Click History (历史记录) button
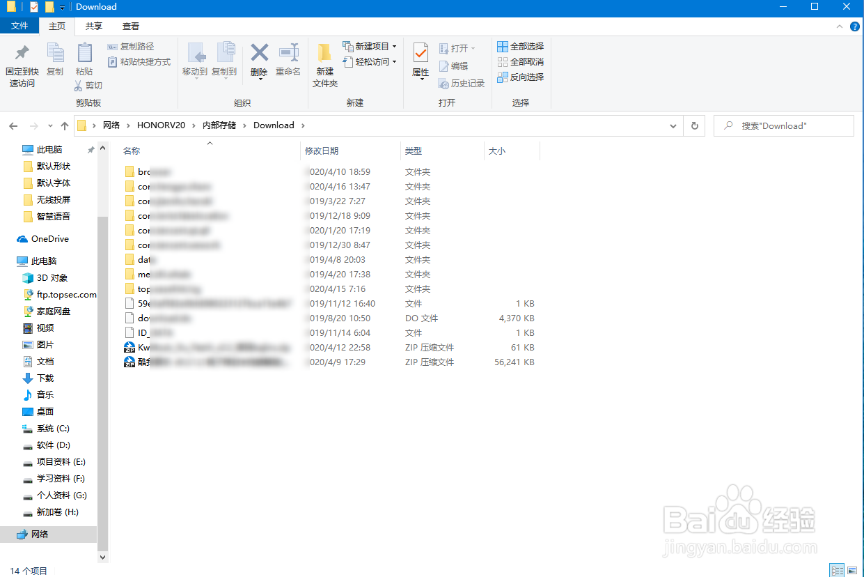The height and width of the screenshot is (577, 864). point(462,84)
